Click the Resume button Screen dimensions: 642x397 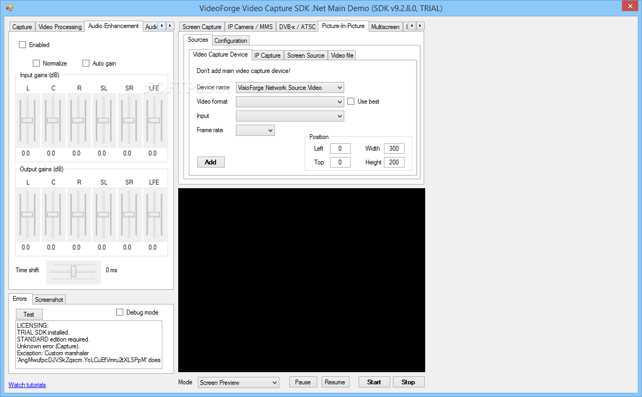coord(335,382)
